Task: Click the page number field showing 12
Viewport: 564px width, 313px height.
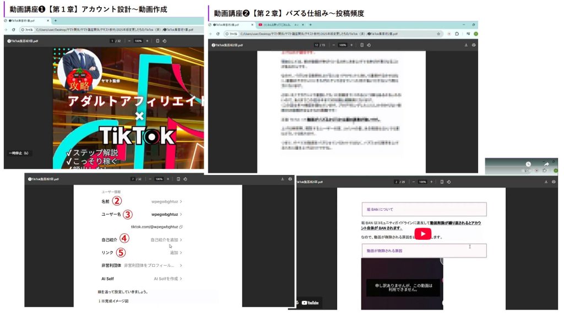Action: click(x=316, y=45)
